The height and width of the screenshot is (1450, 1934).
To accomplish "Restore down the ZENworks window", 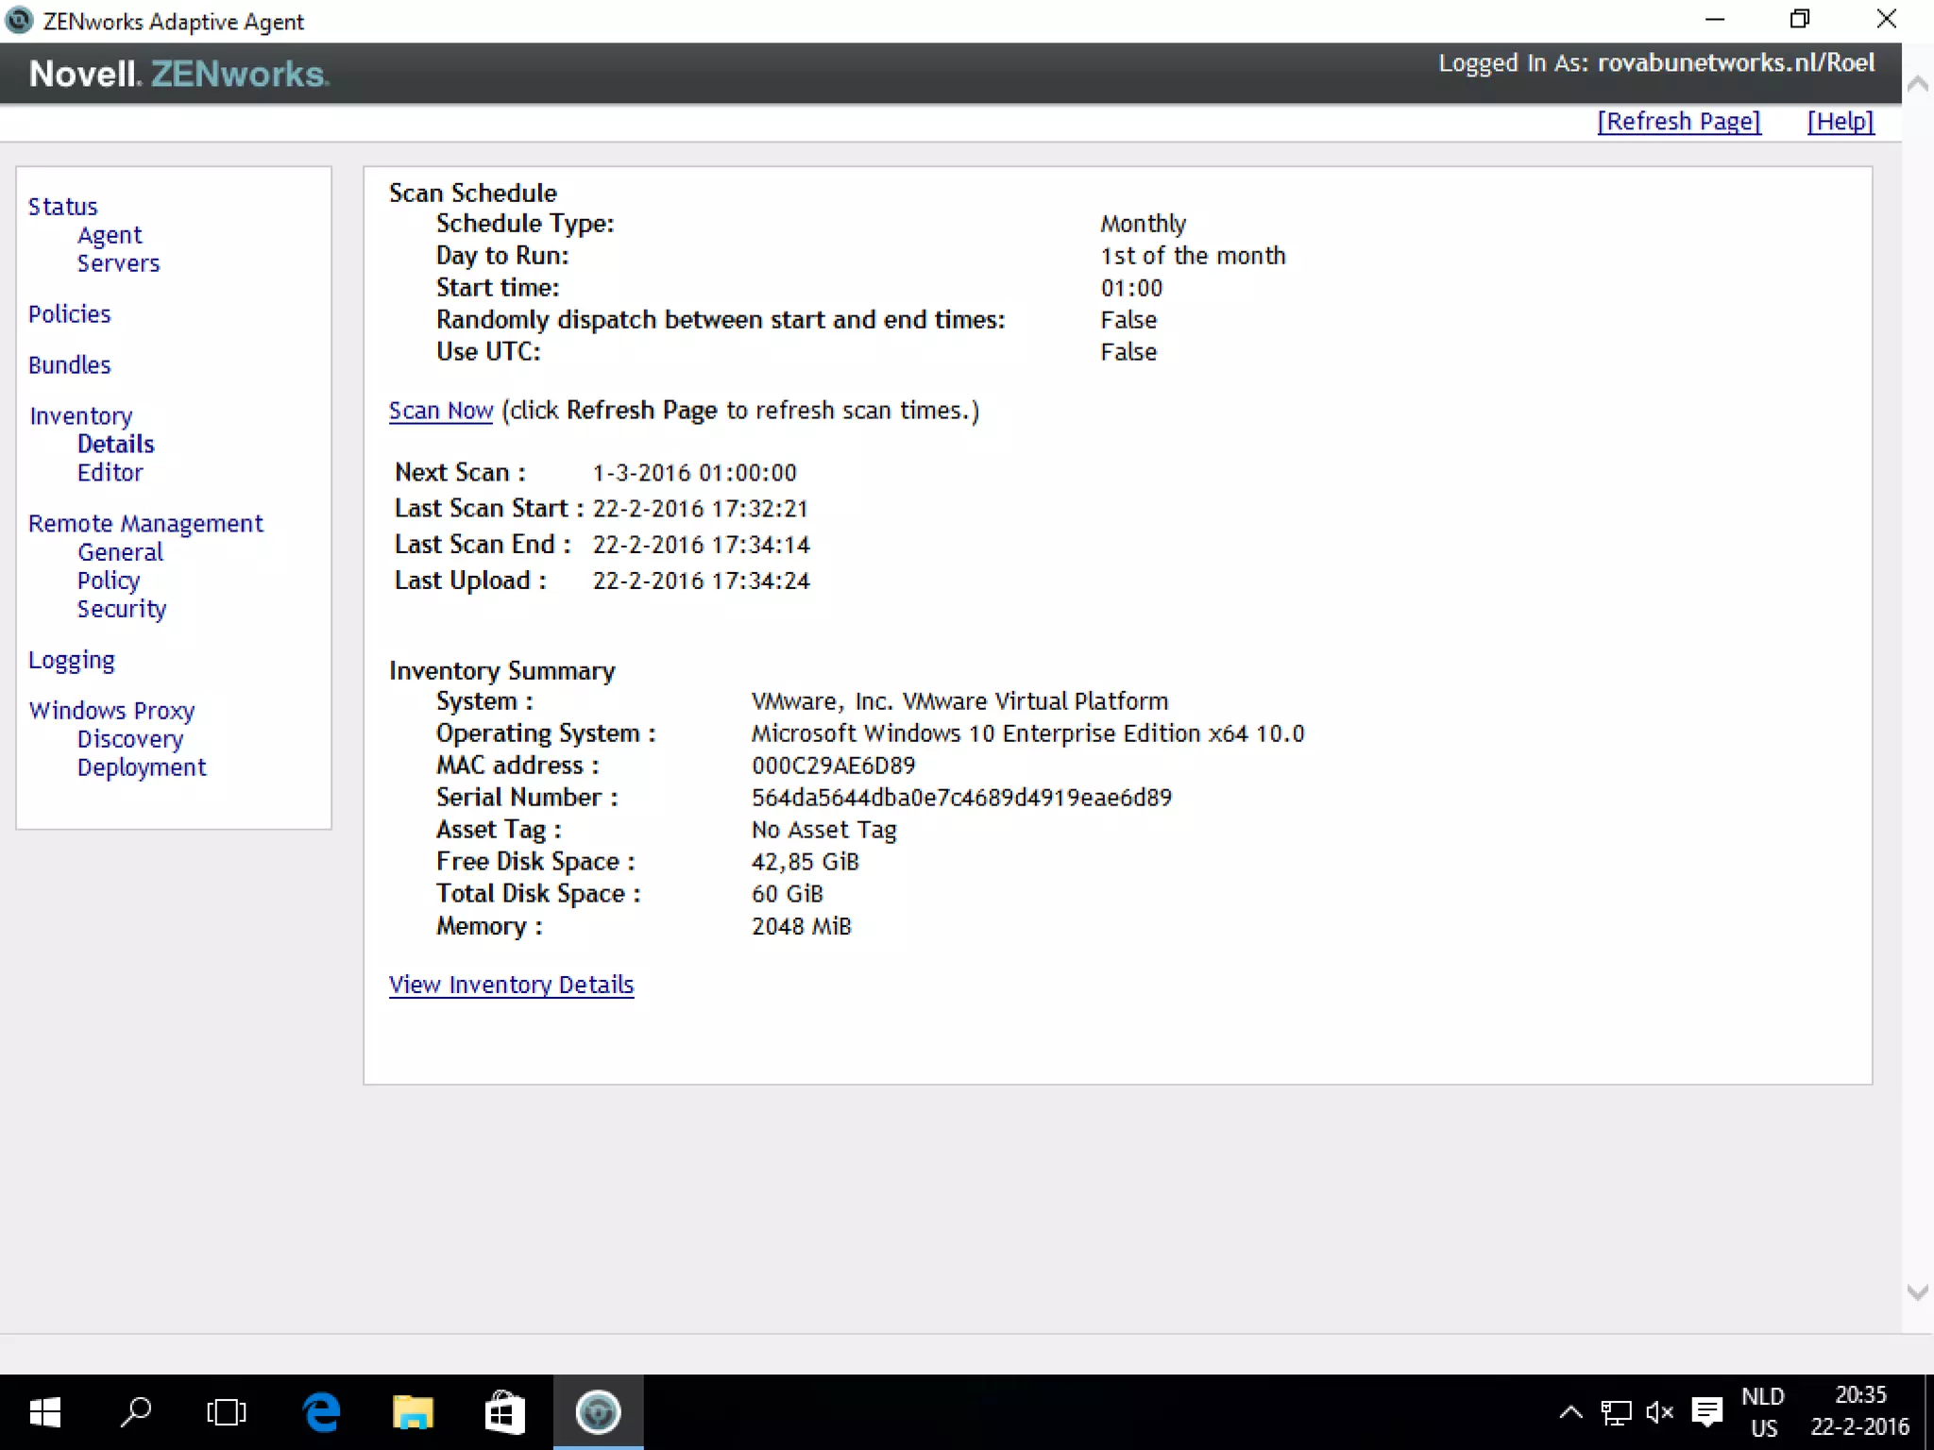I will click(x=1800, y=20).
